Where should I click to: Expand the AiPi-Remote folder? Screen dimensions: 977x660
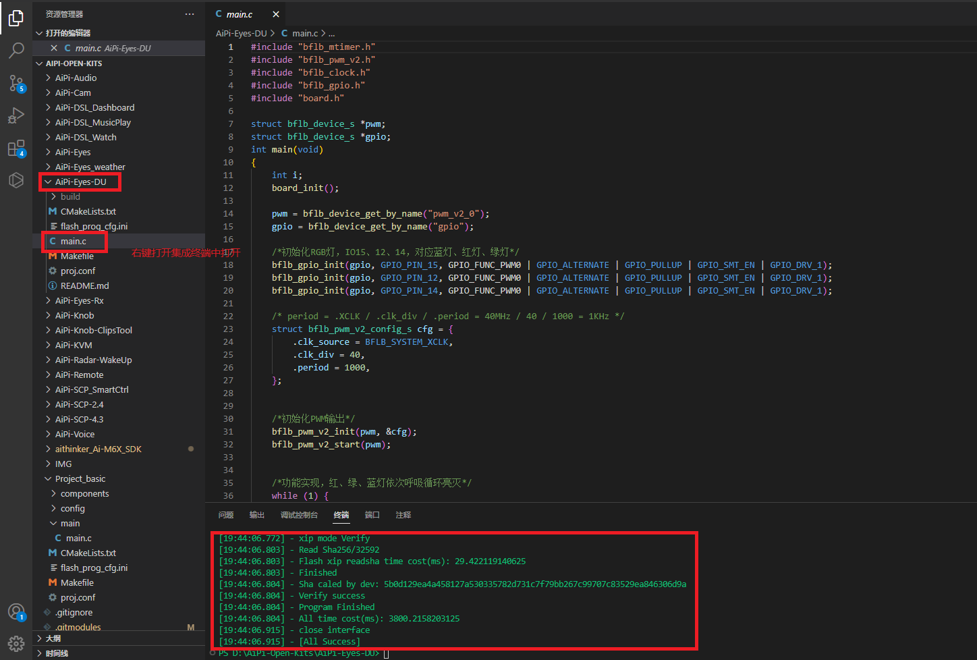coord(119,375)
